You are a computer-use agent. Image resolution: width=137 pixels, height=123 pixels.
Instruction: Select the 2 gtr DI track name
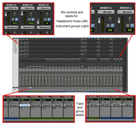(x=128, y=105)
